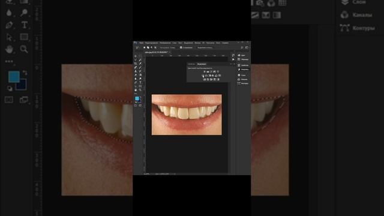Open the Изображение menu
The width and height of the screenshot is (384, 216).
point(165,43)
